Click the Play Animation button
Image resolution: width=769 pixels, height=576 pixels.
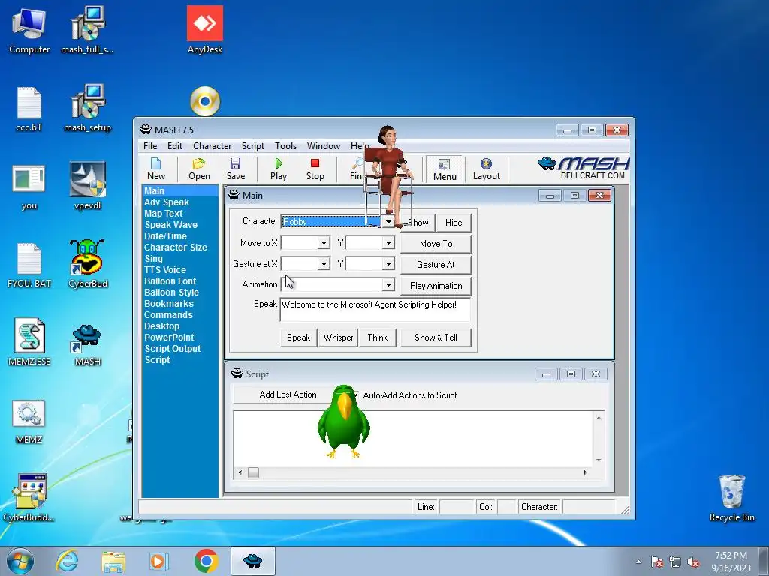tap(436, 286)
